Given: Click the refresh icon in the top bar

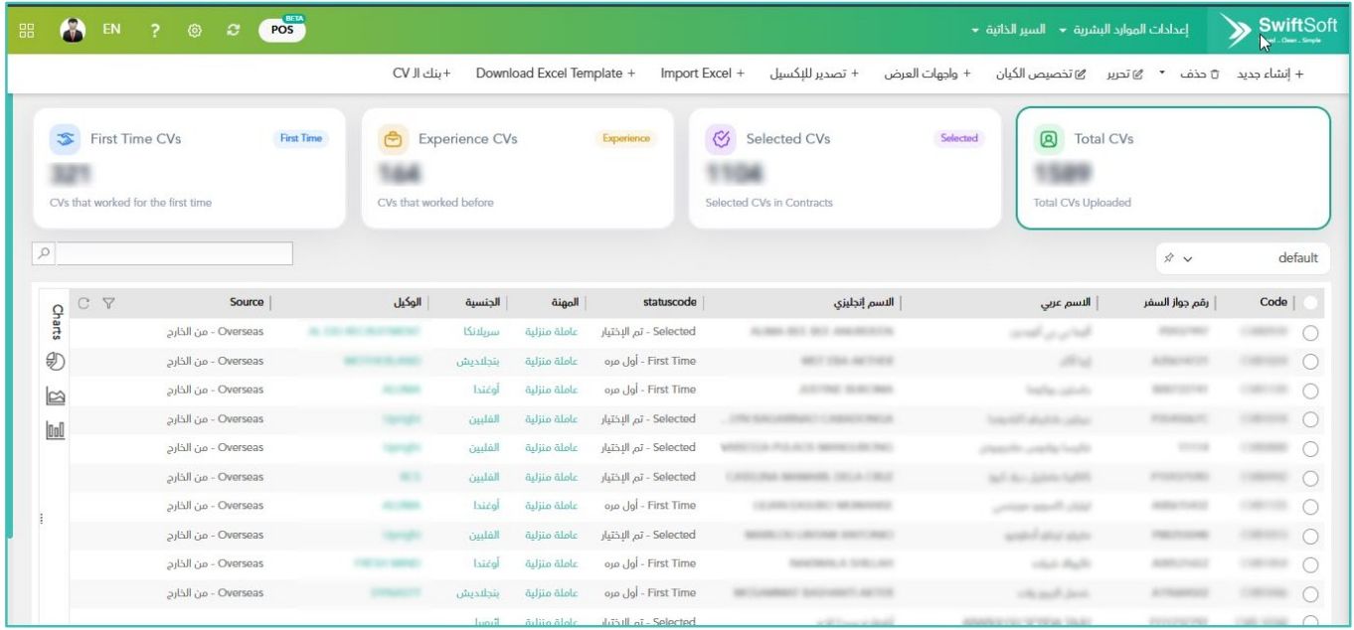Looking at the screenshot, I should click(234, 30).
